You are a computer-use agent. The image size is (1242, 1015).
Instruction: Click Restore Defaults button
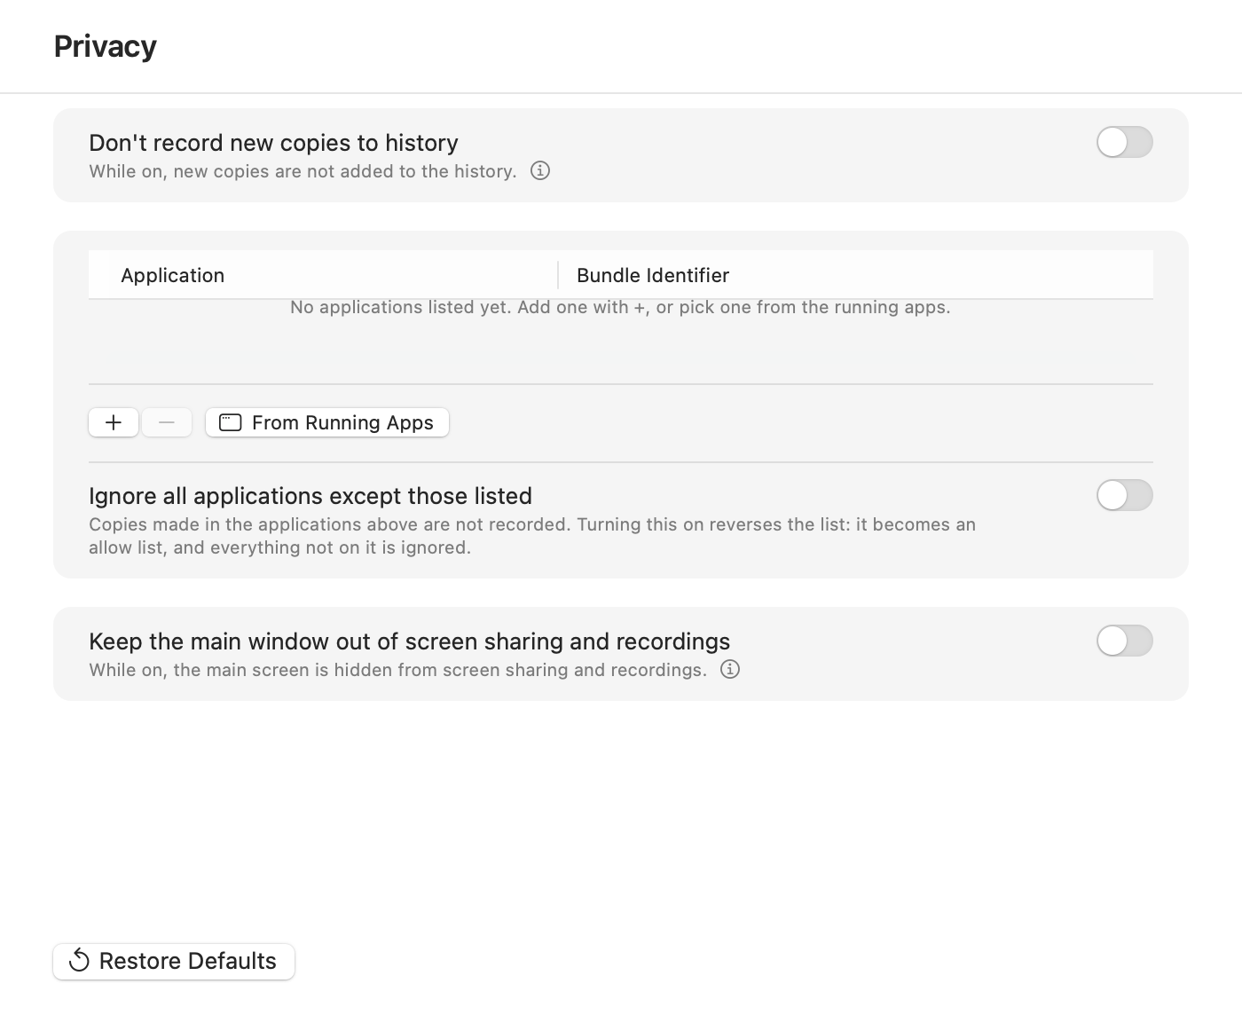(x=174, y=962)
